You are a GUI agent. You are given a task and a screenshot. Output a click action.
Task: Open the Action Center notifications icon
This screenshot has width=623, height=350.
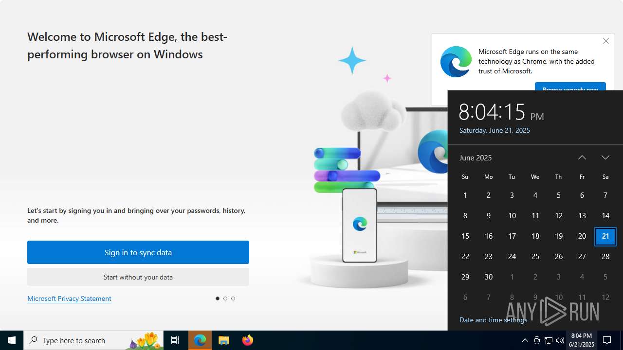[607, 340]
